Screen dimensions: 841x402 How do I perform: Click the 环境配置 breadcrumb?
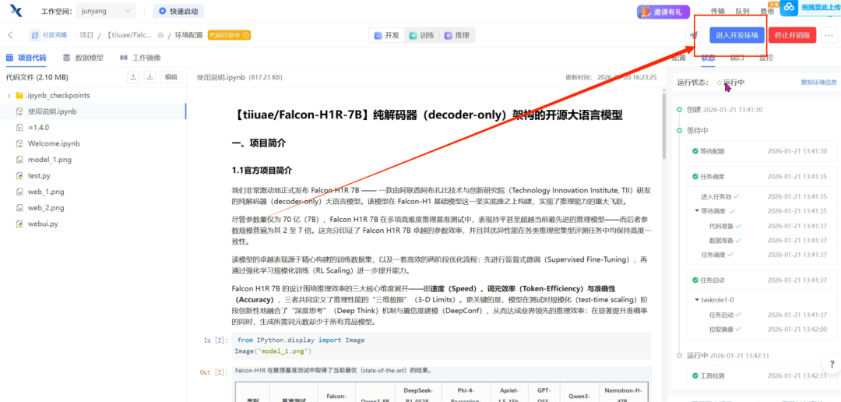[x=188, y=35]
